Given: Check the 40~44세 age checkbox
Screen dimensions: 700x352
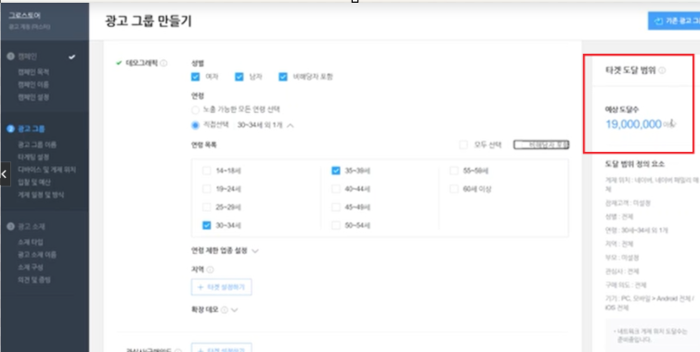Looking at the screenshot, I should point(336,189).
